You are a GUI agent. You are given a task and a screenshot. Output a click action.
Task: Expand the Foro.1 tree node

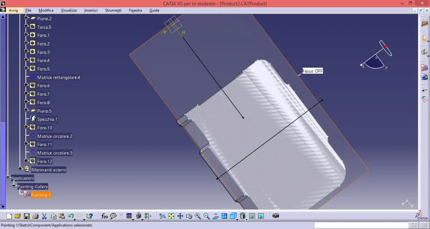(x=26, y=35)
